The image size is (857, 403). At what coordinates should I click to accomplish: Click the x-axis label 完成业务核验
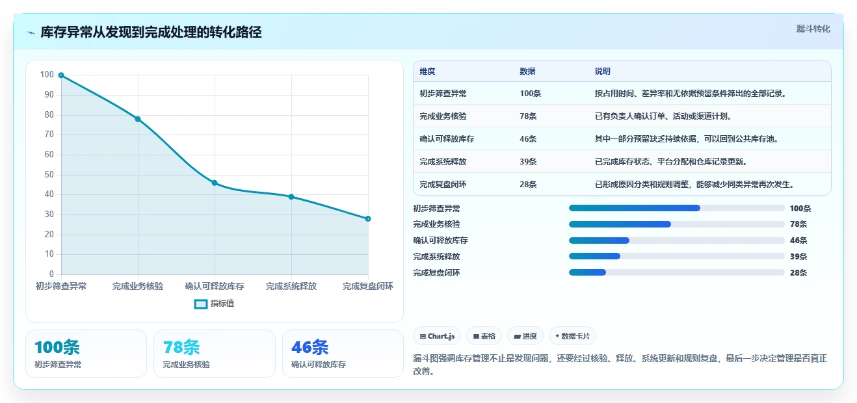coord(138,286)
